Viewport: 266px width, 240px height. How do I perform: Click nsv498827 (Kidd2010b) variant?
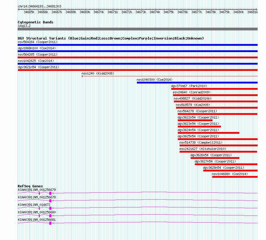click(x=192, y=98)
